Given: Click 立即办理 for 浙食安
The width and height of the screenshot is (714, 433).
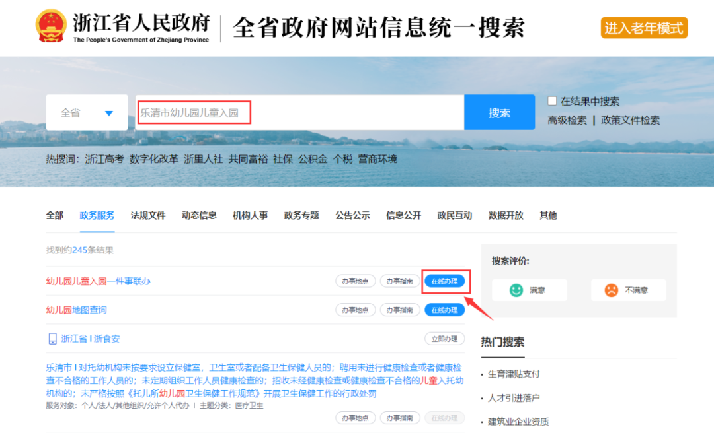Looking at the screenshot, I should (x=444, y=339).
